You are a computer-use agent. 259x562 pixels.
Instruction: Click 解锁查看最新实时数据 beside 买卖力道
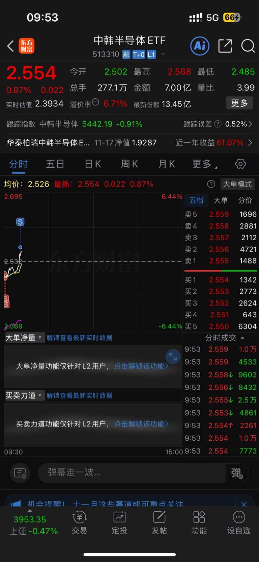pyautogui.click(x=79, y=395)
